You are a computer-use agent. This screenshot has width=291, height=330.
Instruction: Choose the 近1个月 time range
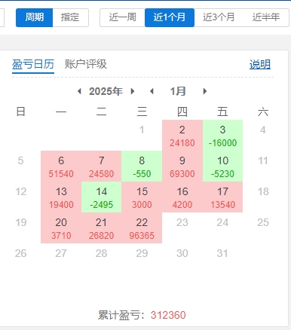[170, 17]
